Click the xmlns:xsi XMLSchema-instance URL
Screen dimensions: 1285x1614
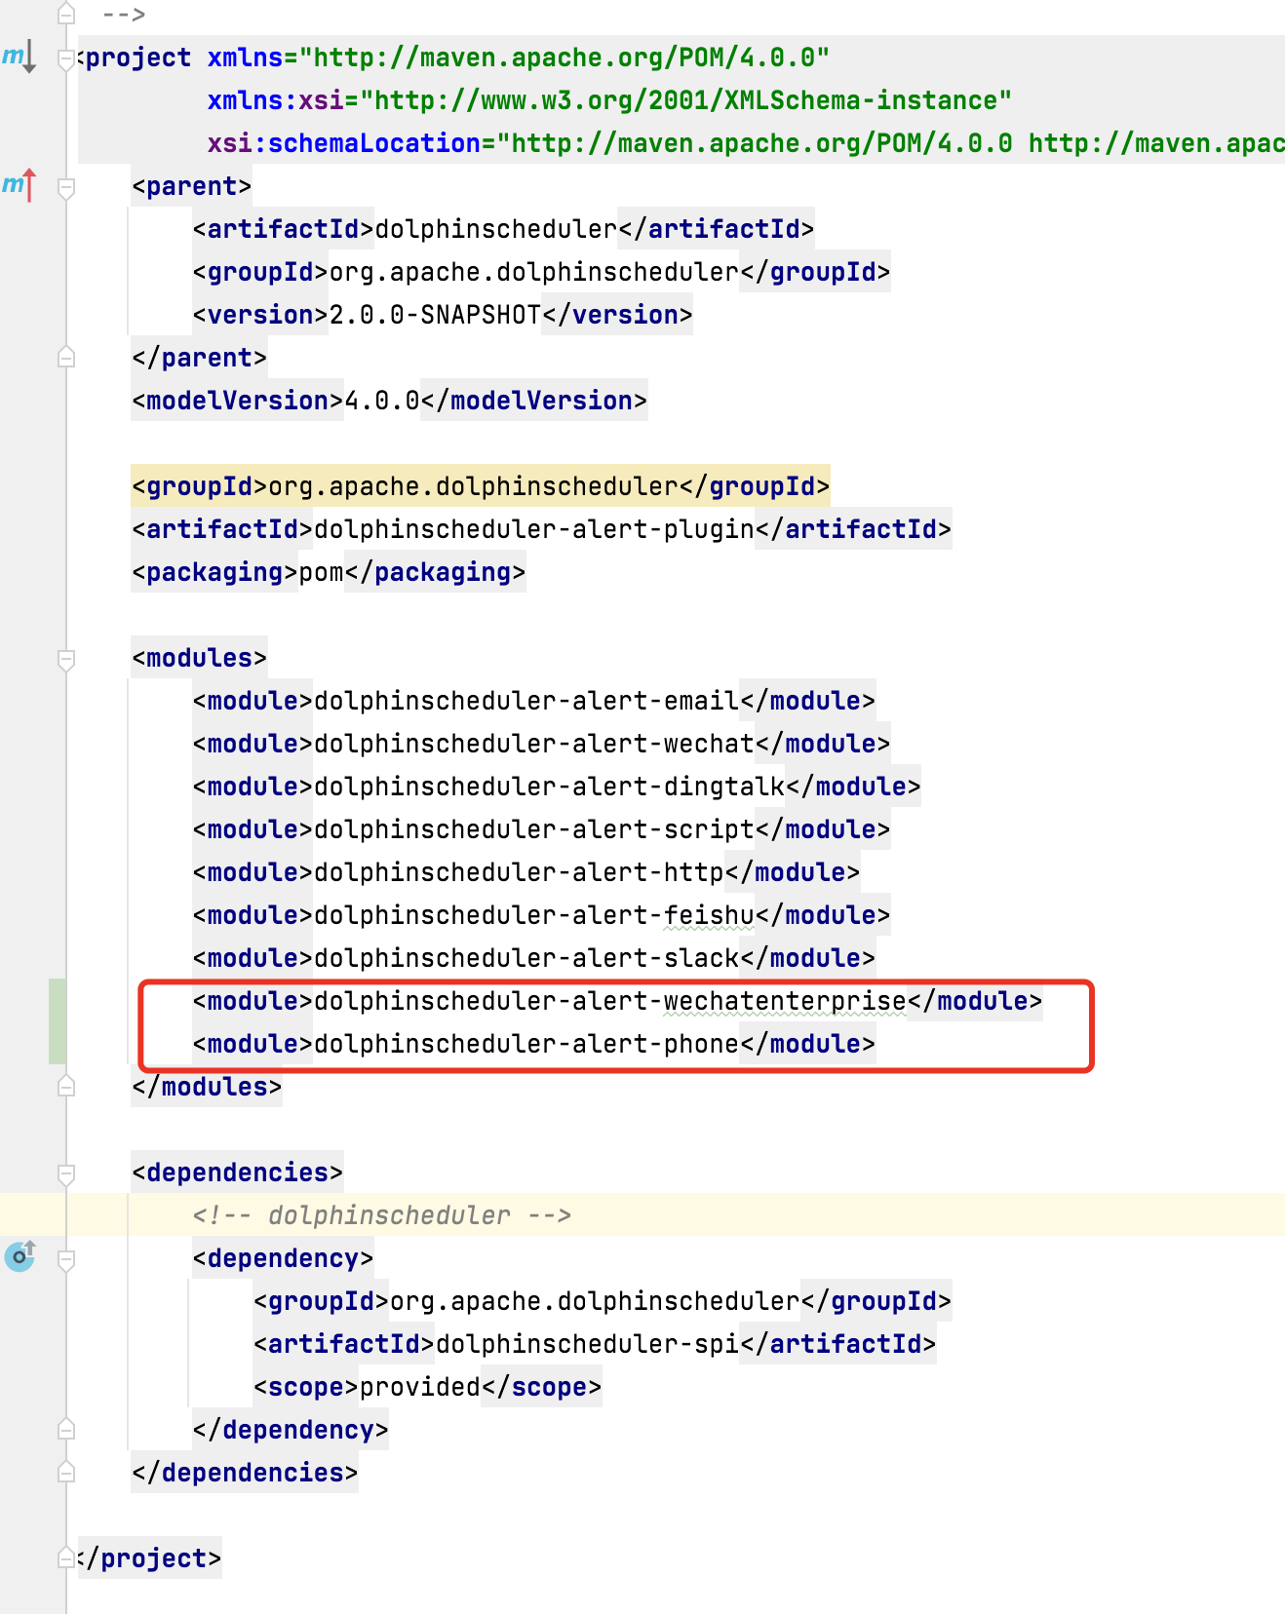[x=686, y=100]
